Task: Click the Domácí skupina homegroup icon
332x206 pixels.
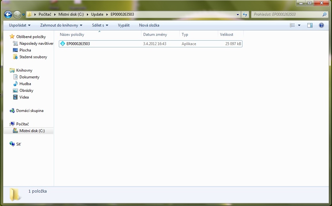Action: pos(12,110)
